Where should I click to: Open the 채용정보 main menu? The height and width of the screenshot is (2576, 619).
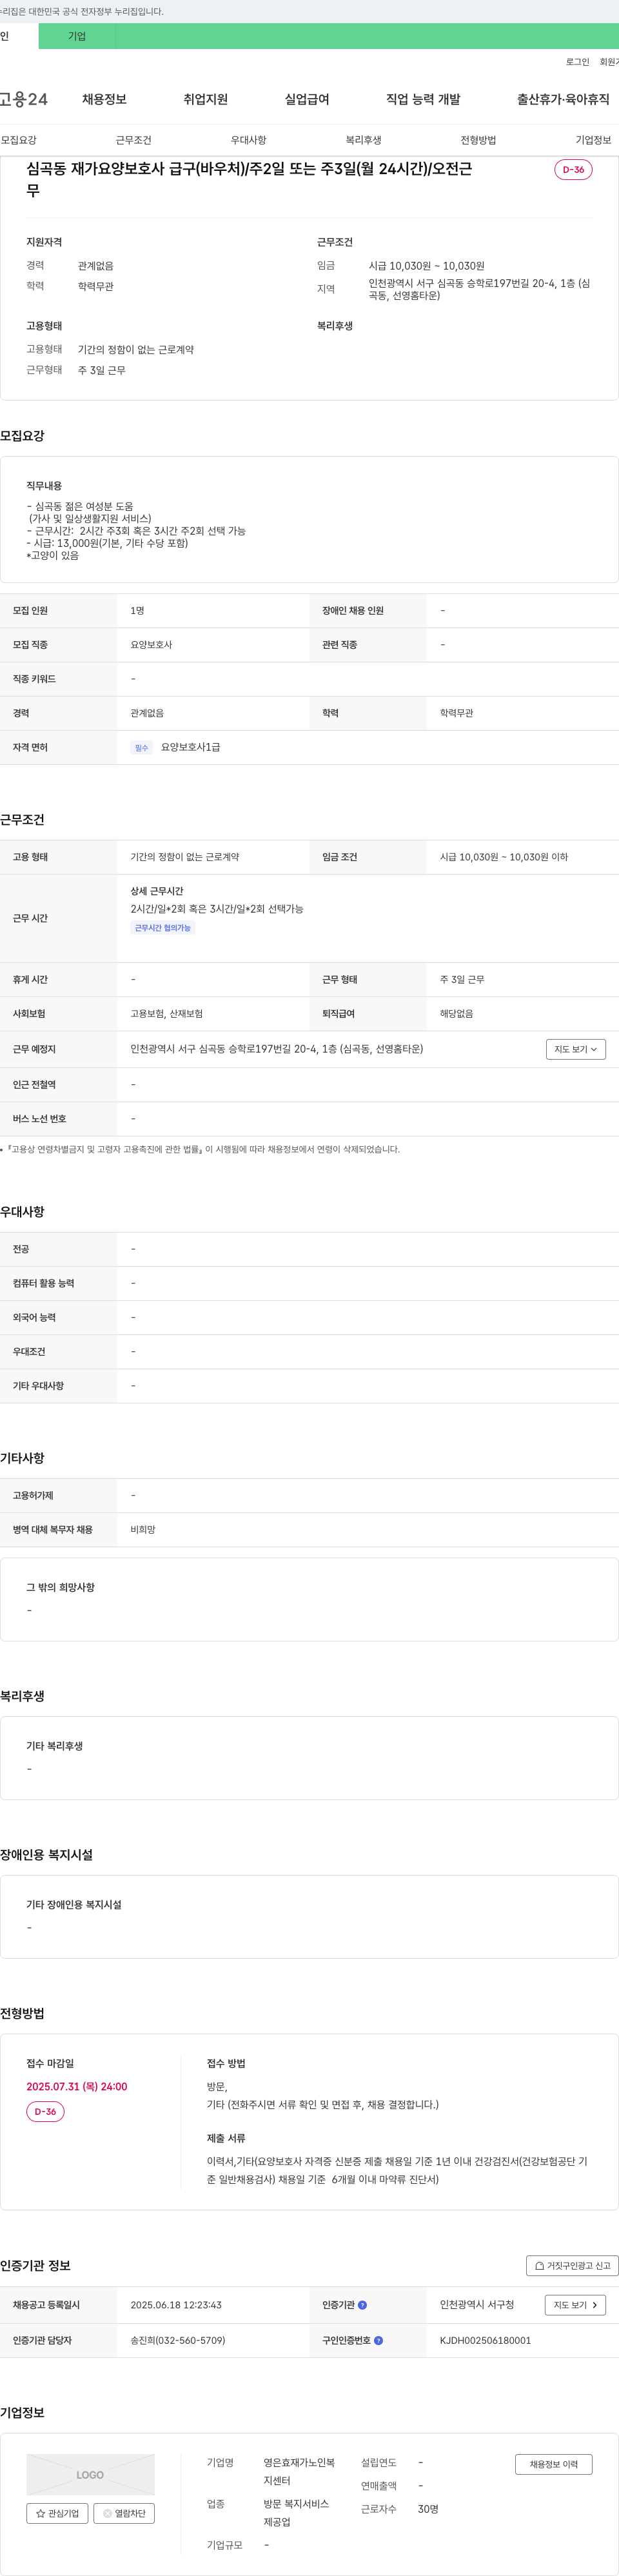pos(104,99)
